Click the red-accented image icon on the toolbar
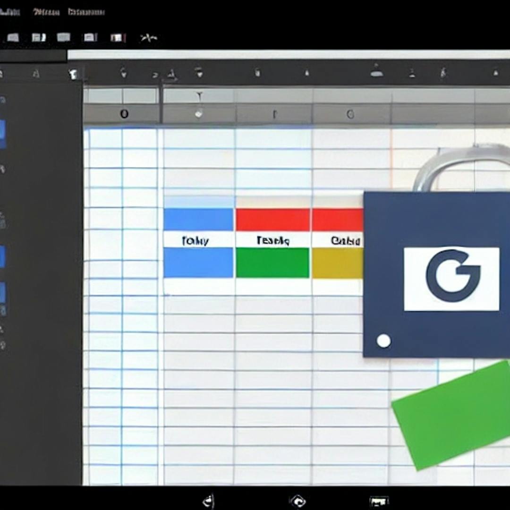 [116, 38]
